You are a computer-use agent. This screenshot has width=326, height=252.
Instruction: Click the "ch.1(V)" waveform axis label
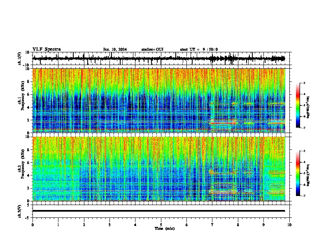[20, 58]
